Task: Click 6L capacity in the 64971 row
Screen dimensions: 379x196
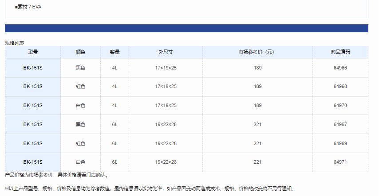Action: click(x=114, y=162)
